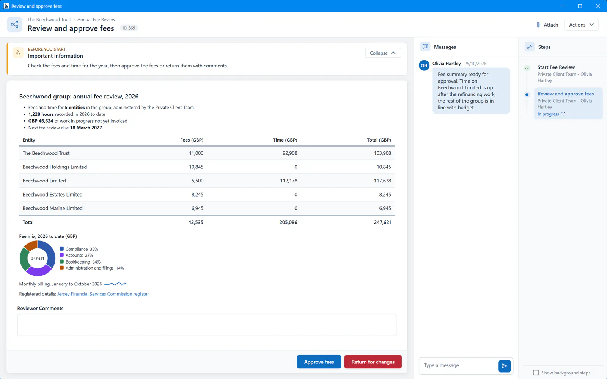
Task: Click Return for changes button
Action: click(x=373, y=362)
